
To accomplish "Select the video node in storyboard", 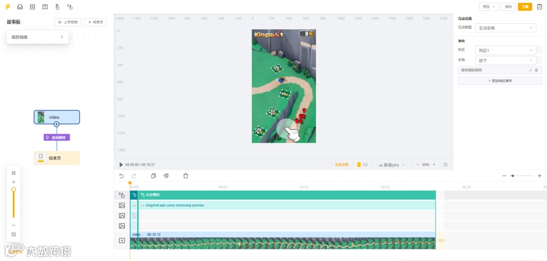I will [x=57, y=117].
